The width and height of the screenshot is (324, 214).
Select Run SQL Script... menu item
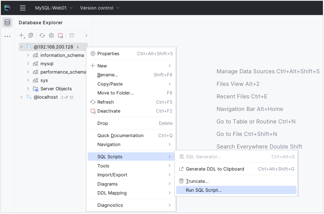point(204,190)
